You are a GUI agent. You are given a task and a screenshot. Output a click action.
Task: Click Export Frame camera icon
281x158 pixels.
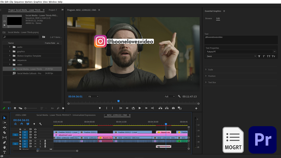coord(173,108)
